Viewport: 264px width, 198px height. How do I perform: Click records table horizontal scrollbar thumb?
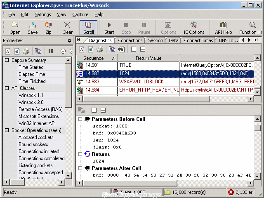click(x=146, y=99)
